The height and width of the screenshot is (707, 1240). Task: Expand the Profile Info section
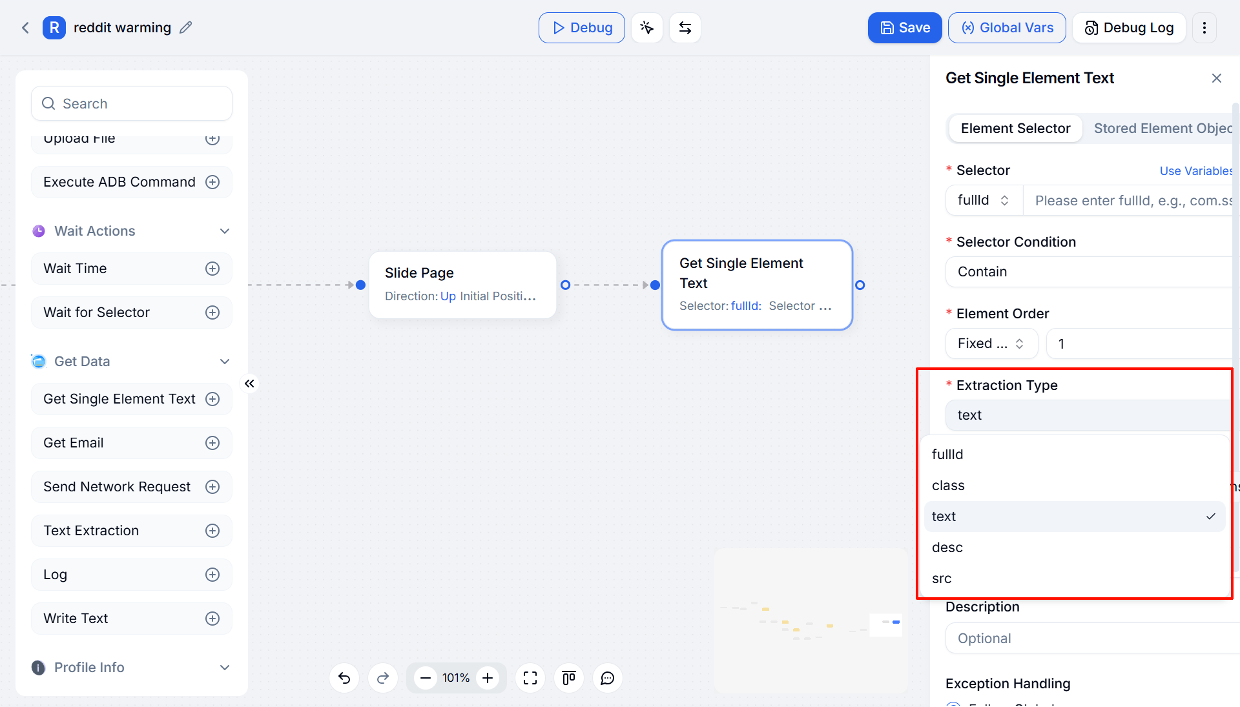point(225,668)
